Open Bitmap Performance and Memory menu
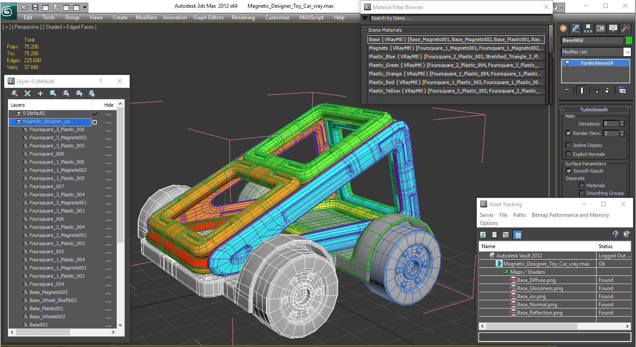Screen dimensions: 636x347 pos(570,215)
